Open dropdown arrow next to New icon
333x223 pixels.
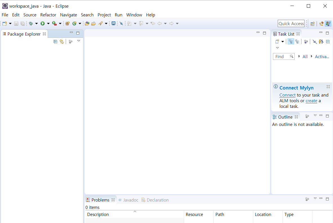click(10, 24)
